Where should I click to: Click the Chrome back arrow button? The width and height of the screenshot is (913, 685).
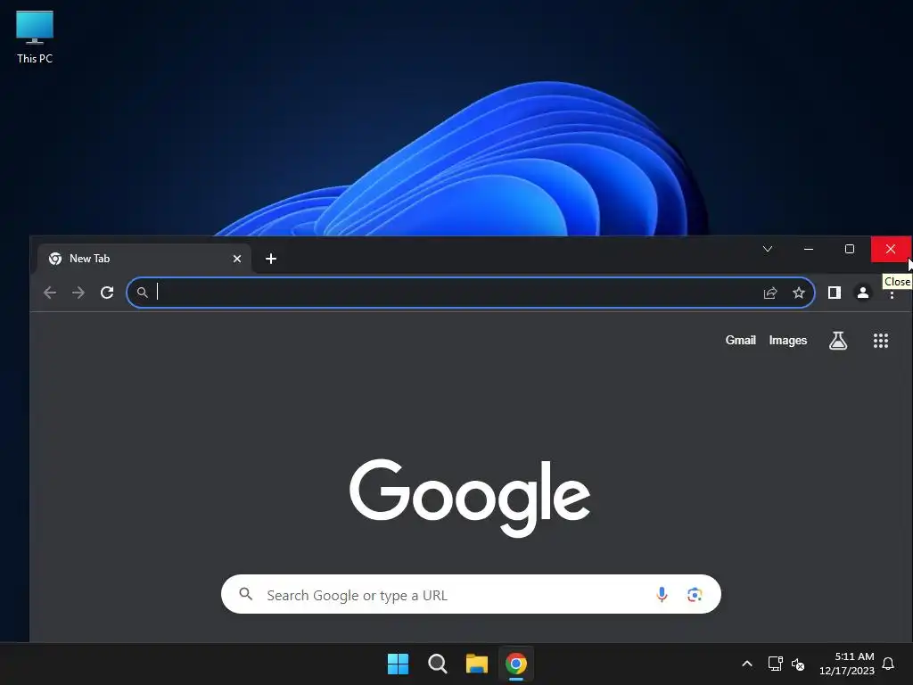(50, 293)
